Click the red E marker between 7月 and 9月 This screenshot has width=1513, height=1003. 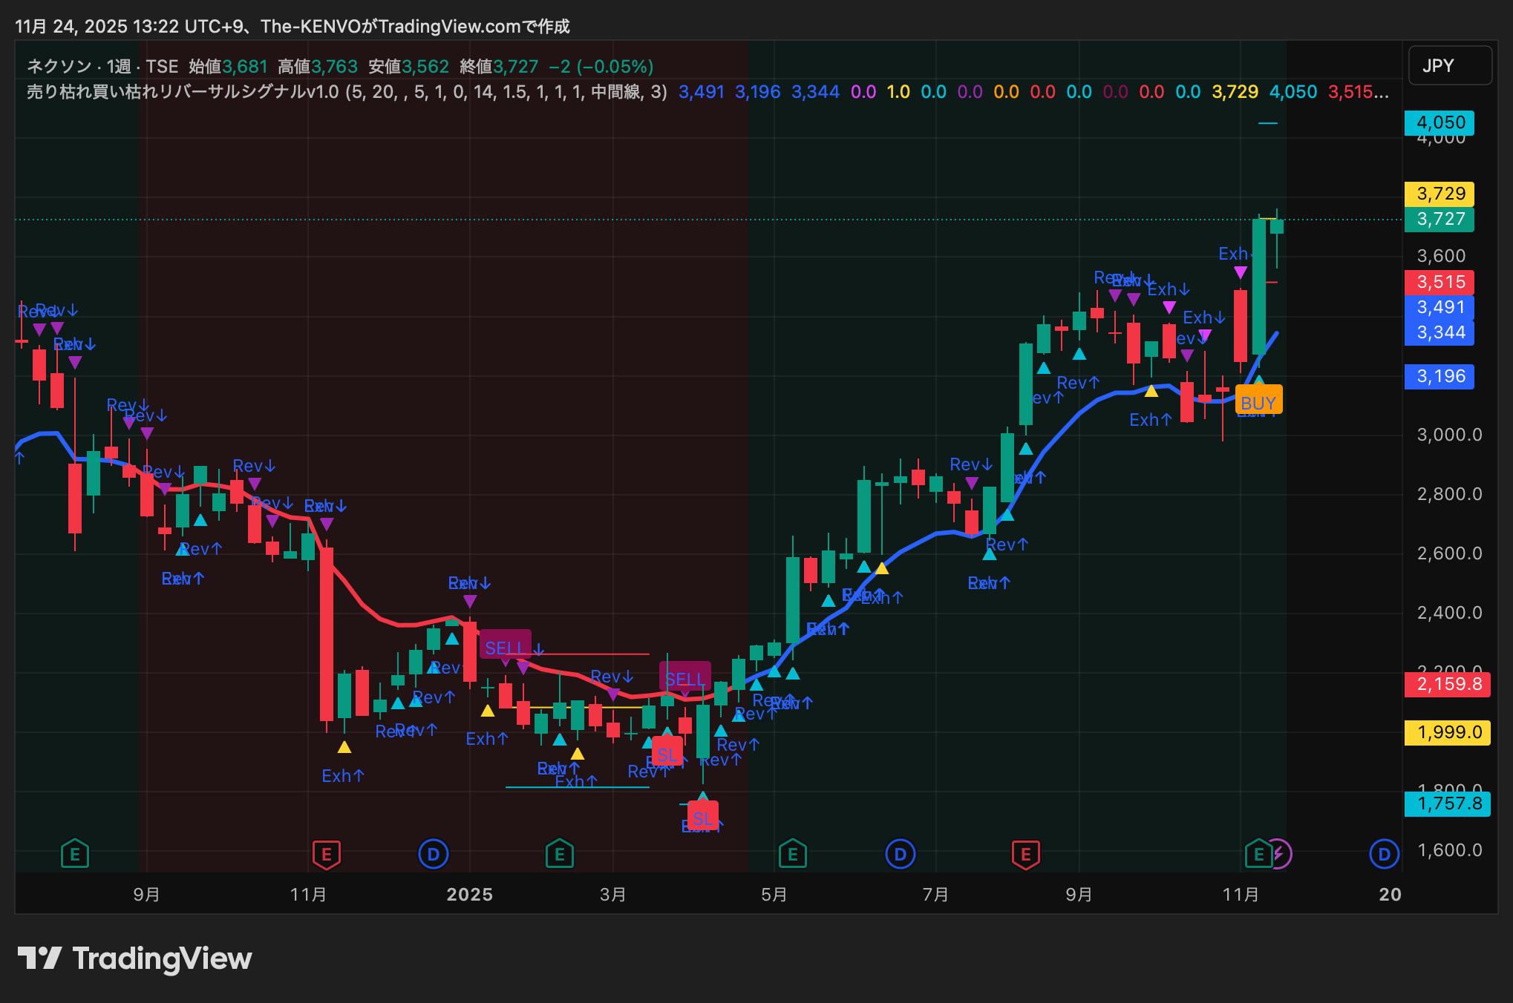click(1026, 854)
